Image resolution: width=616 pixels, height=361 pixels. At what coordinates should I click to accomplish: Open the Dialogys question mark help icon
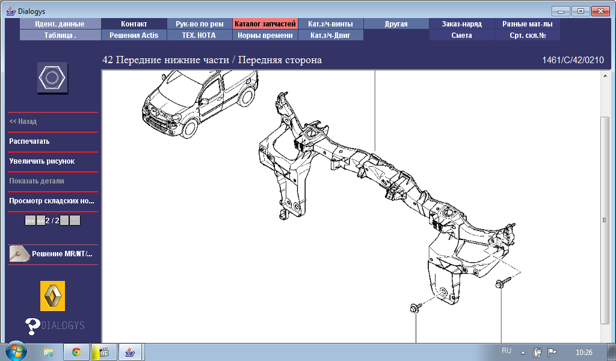pos(32,326)
